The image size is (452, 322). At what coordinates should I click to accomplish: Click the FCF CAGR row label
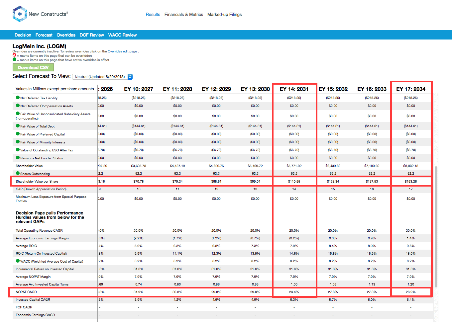[24, 307]
